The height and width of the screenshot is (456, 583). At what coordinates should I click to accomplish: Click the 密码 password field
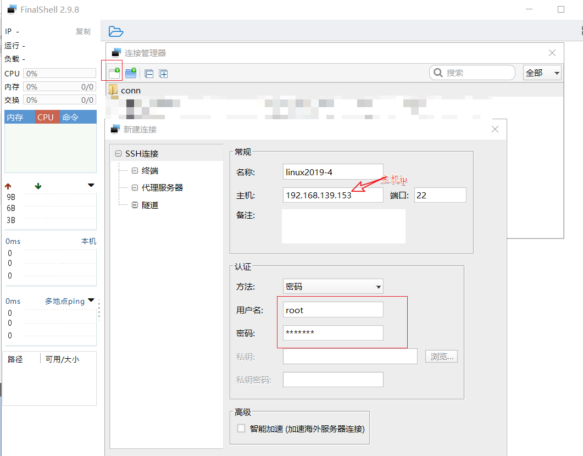point(333,332)
